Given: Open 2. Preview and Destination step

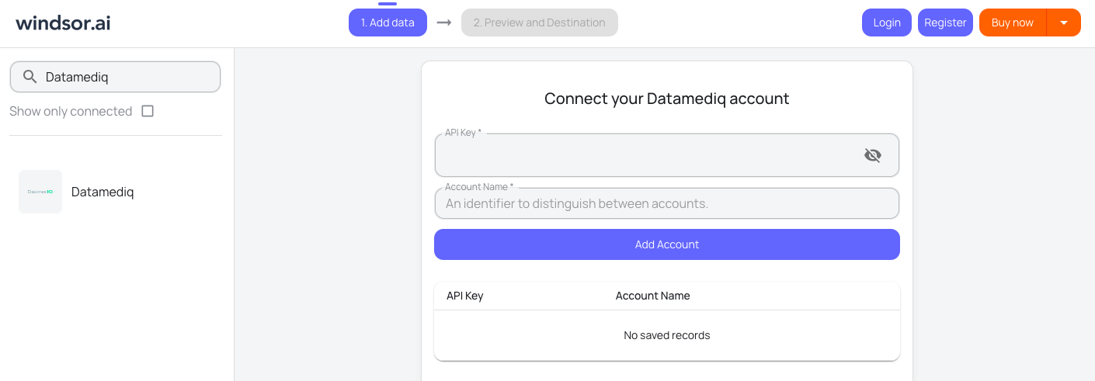Looking at the screenshot, I should coord(539,23).
